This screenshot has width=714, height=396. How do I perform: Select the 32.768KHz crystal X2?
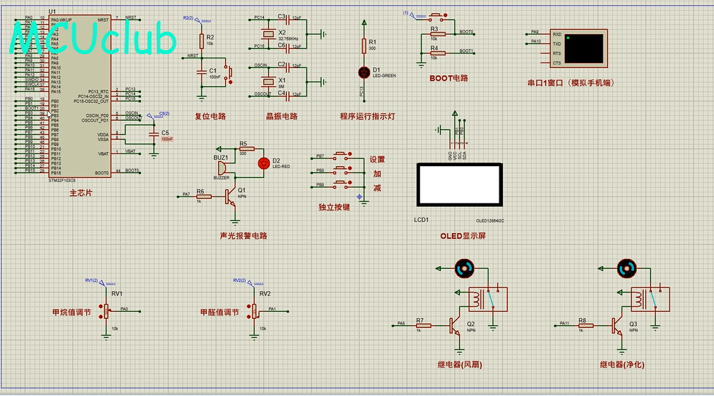(269, 34)
